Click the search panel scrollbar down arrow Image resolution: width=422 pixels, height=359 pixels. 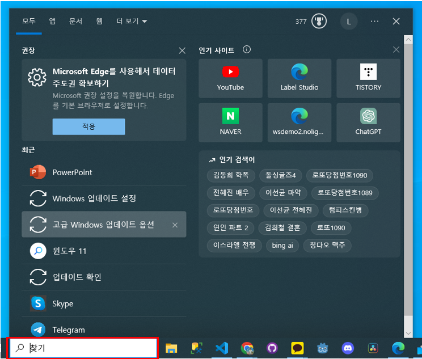(408, 333)
